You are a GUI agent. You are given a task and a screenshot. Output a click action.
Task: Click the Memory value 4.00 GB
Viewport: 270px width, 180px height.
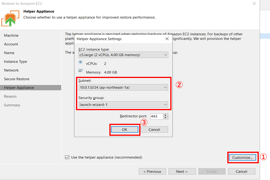click(x=111, y=72)
